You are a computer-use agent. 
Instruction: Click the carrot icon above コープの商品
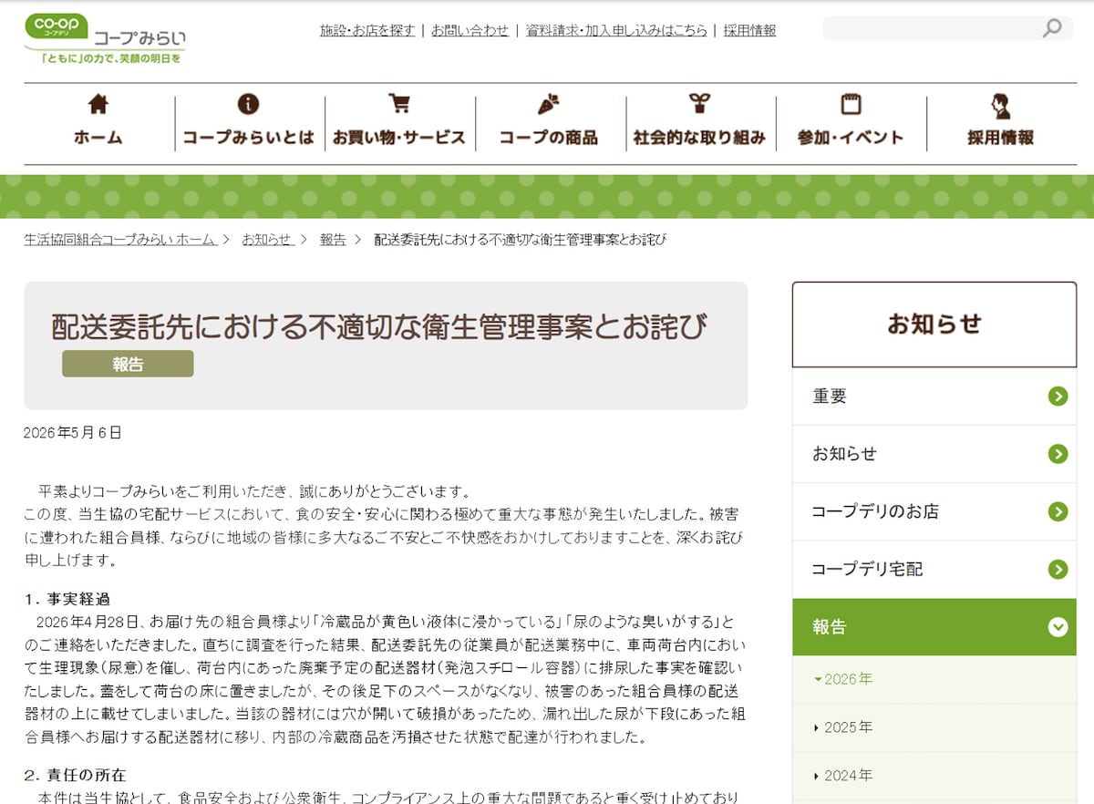[x=549, y=104]
